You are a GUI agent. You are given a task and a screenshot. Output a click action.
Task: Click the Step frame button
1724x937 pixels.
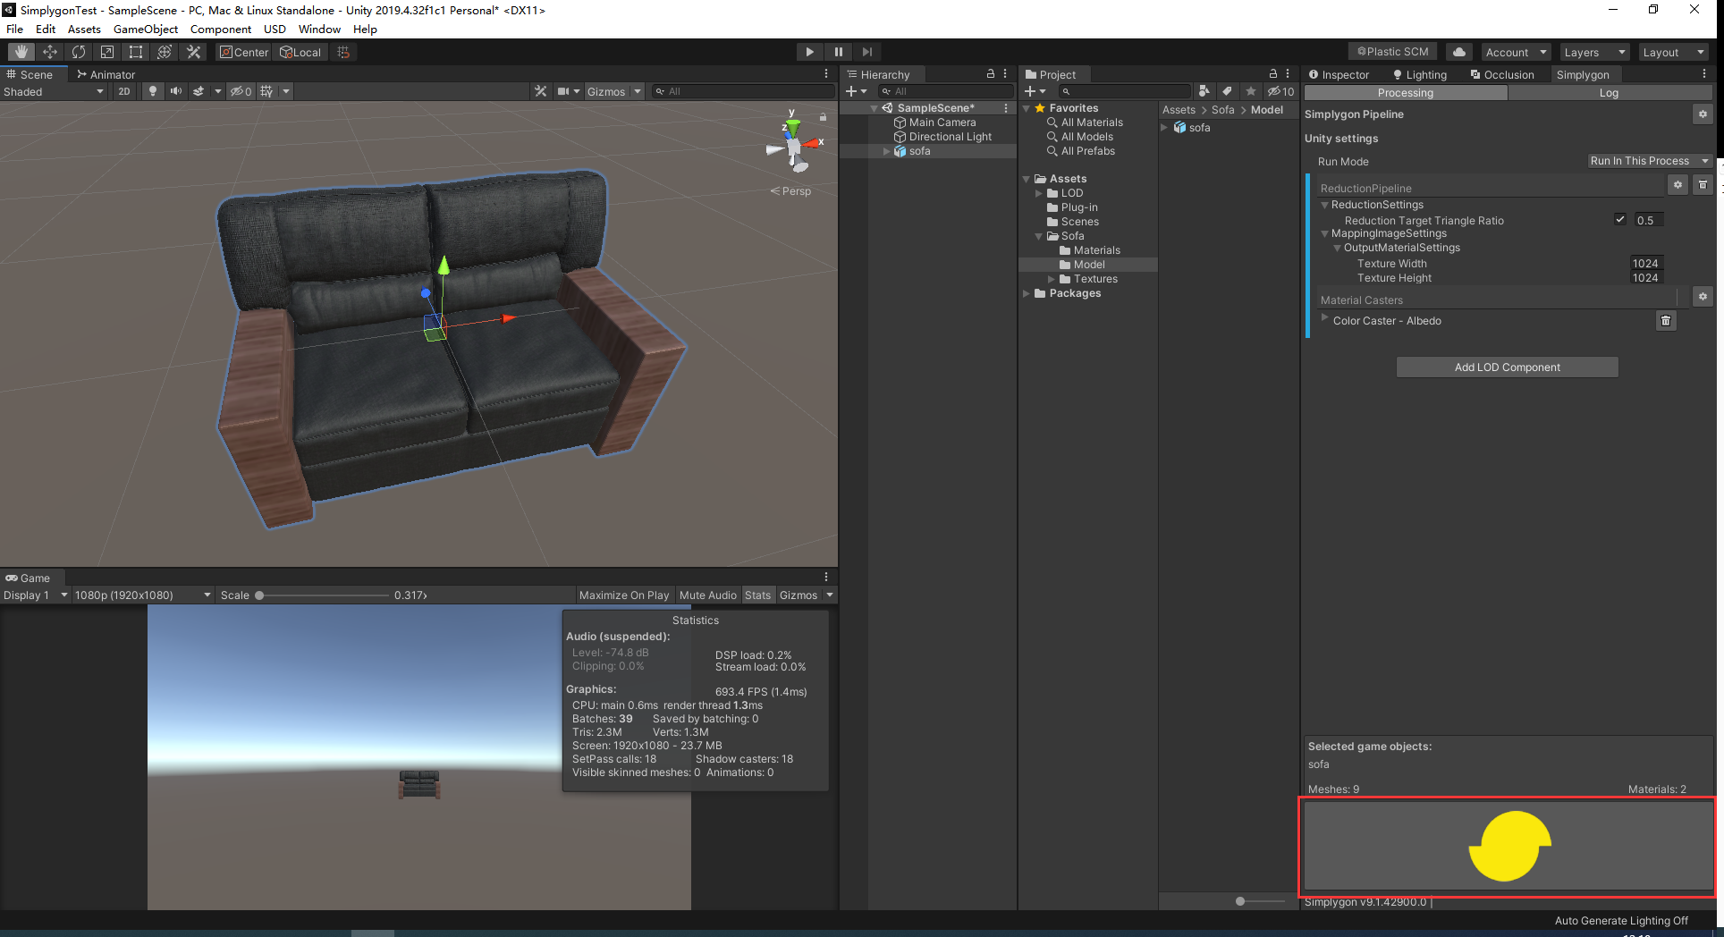click(x=866, y=52)
